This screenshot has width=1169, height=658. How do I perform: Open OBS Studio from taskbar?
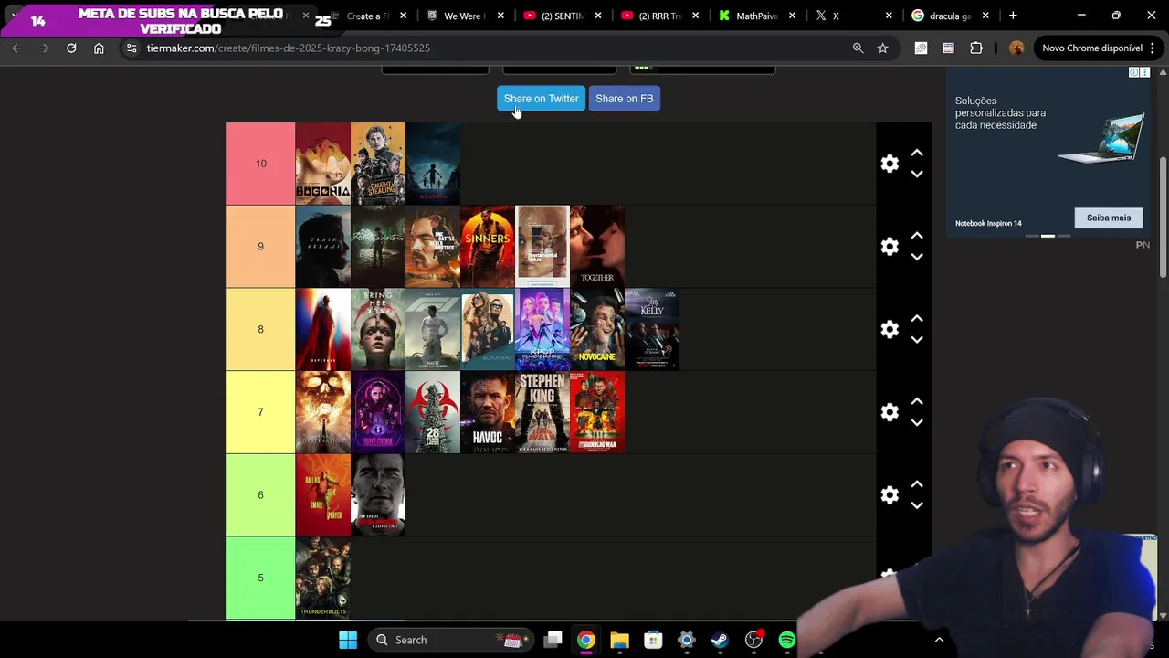click(x=753, y=640)
